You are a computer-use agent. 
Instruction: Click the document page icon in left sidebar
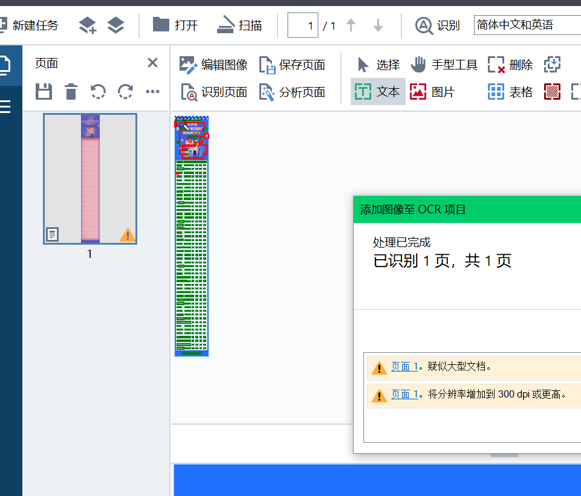click(5, 65)
